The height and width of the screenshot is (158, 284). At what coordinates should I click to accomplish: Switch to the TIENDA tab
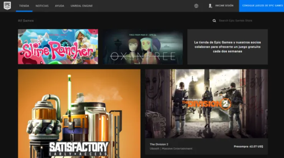pos(24,6)
